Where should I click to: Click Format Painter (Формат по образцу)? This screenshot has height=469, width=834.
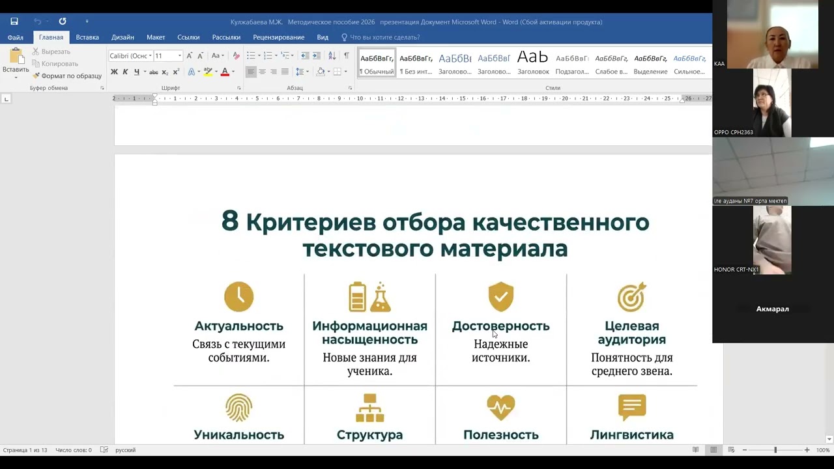(67, 76)
